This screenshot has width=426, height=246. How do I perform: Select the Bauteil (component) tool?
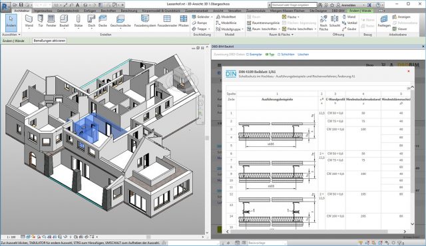tap(64, 21)
